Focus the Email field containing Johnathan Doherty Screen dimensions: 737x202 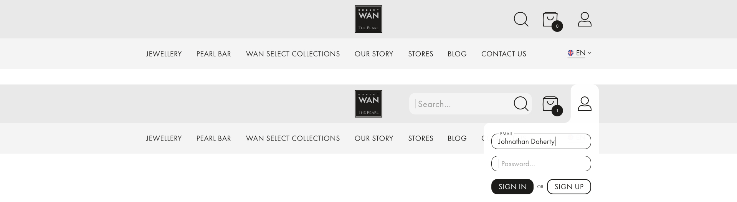(x=541, y=141)
